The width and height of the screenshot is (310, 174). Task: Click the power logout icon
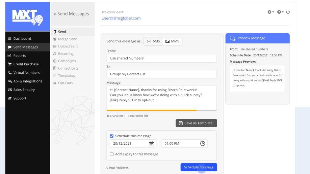tap(288, 12)
